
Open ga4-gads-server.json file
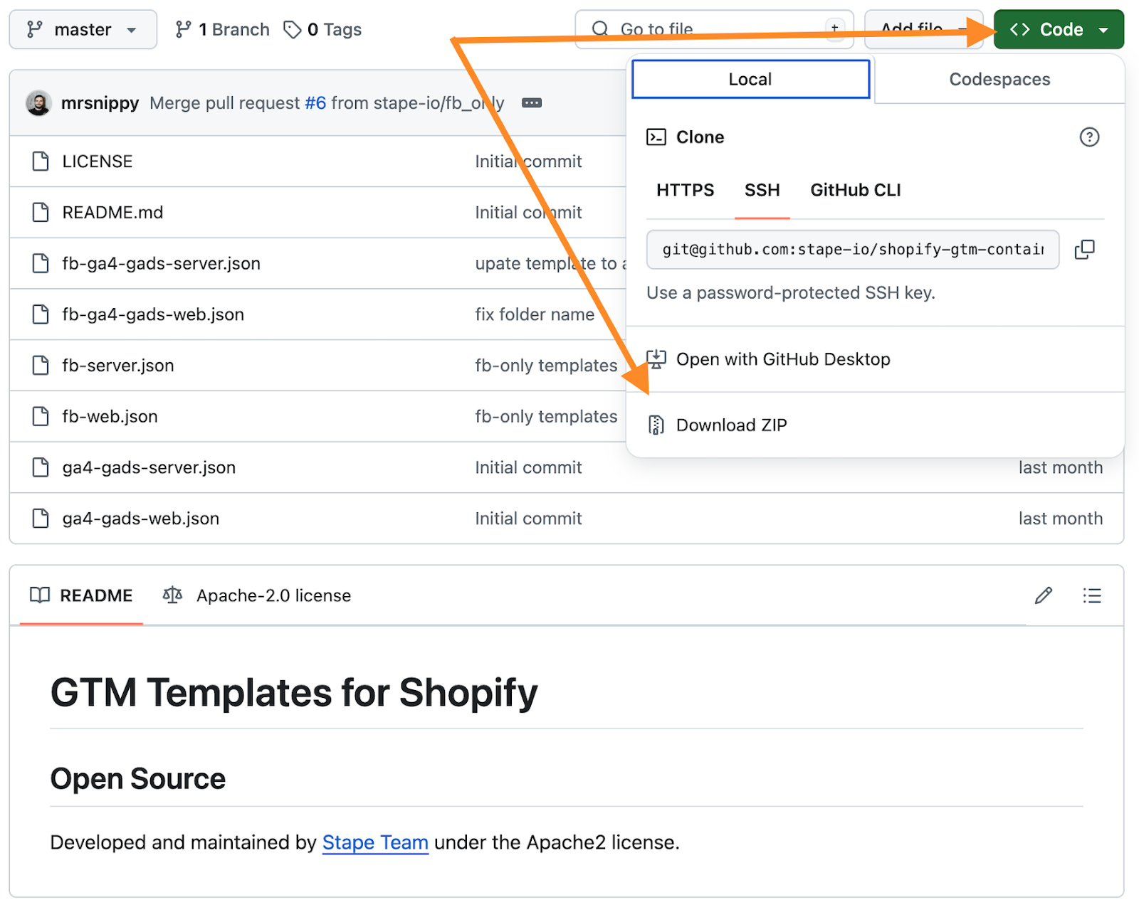click(x=149, y=467)
